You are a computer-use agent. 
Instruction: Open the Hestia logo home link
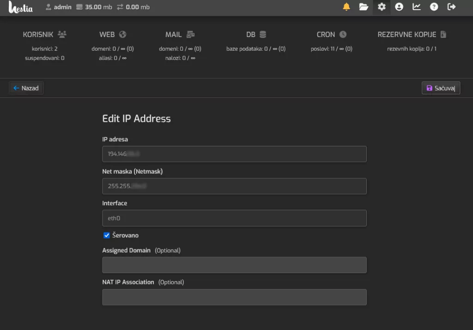click(x=20, y=7)
